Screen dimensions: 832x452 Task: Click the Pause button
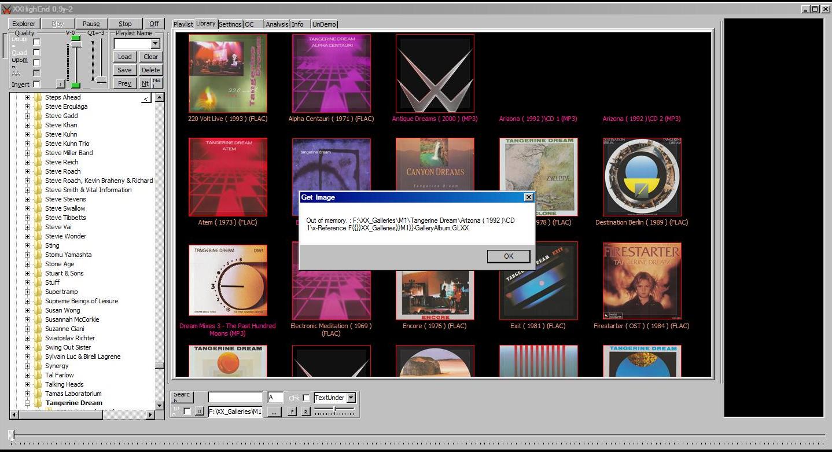91,24
